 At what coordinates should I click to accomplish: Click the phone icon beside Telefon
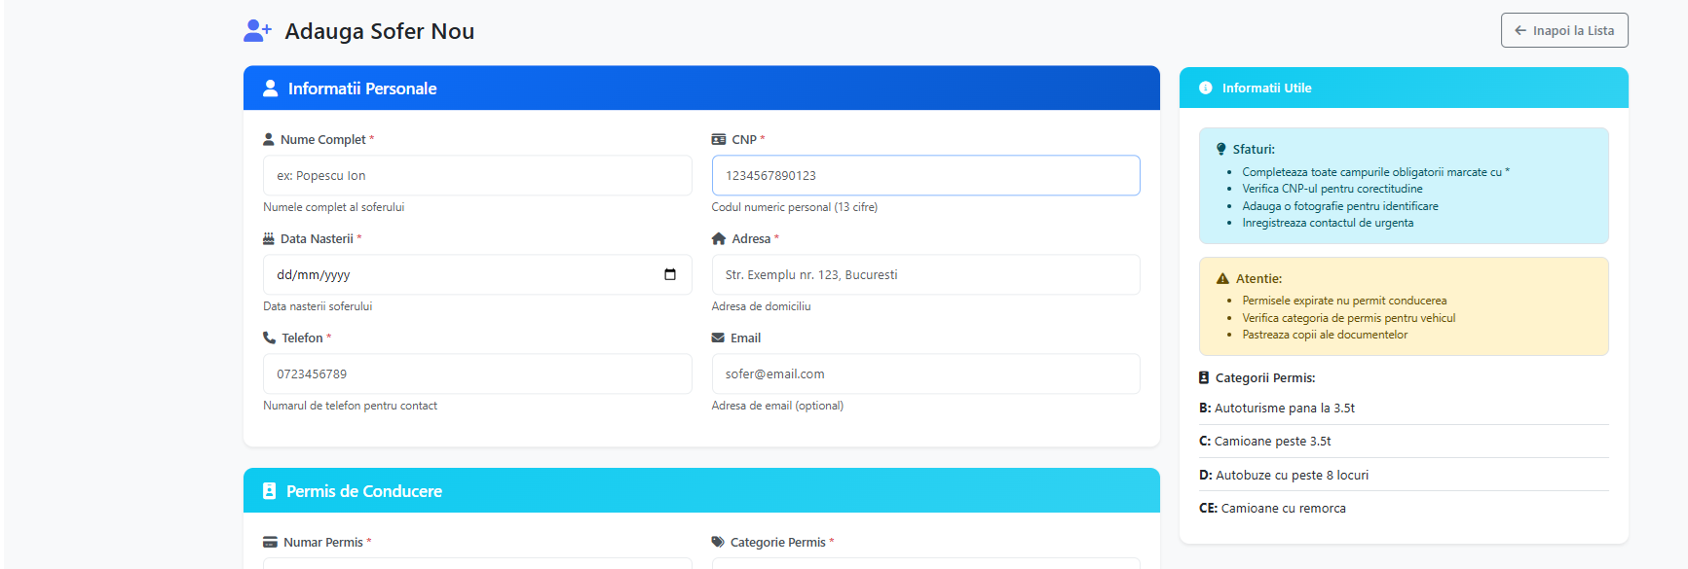pyautogui.click(x=270, y=338)
